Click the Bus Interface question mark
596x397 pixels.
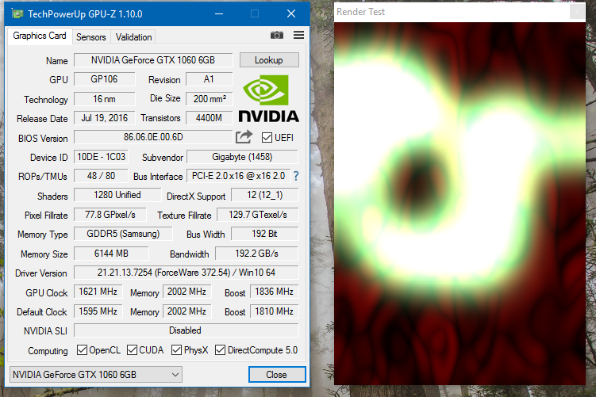pos(296,176)
